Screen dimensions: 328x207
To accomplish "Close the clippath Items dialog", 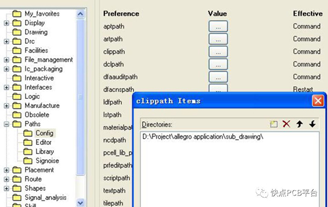I will point(318,101).
